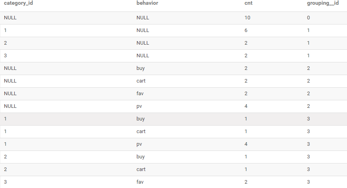This screenshot has width=347, height=188.
Task: Select the NULL category_id cell in first row
Action: coord(10,18)
